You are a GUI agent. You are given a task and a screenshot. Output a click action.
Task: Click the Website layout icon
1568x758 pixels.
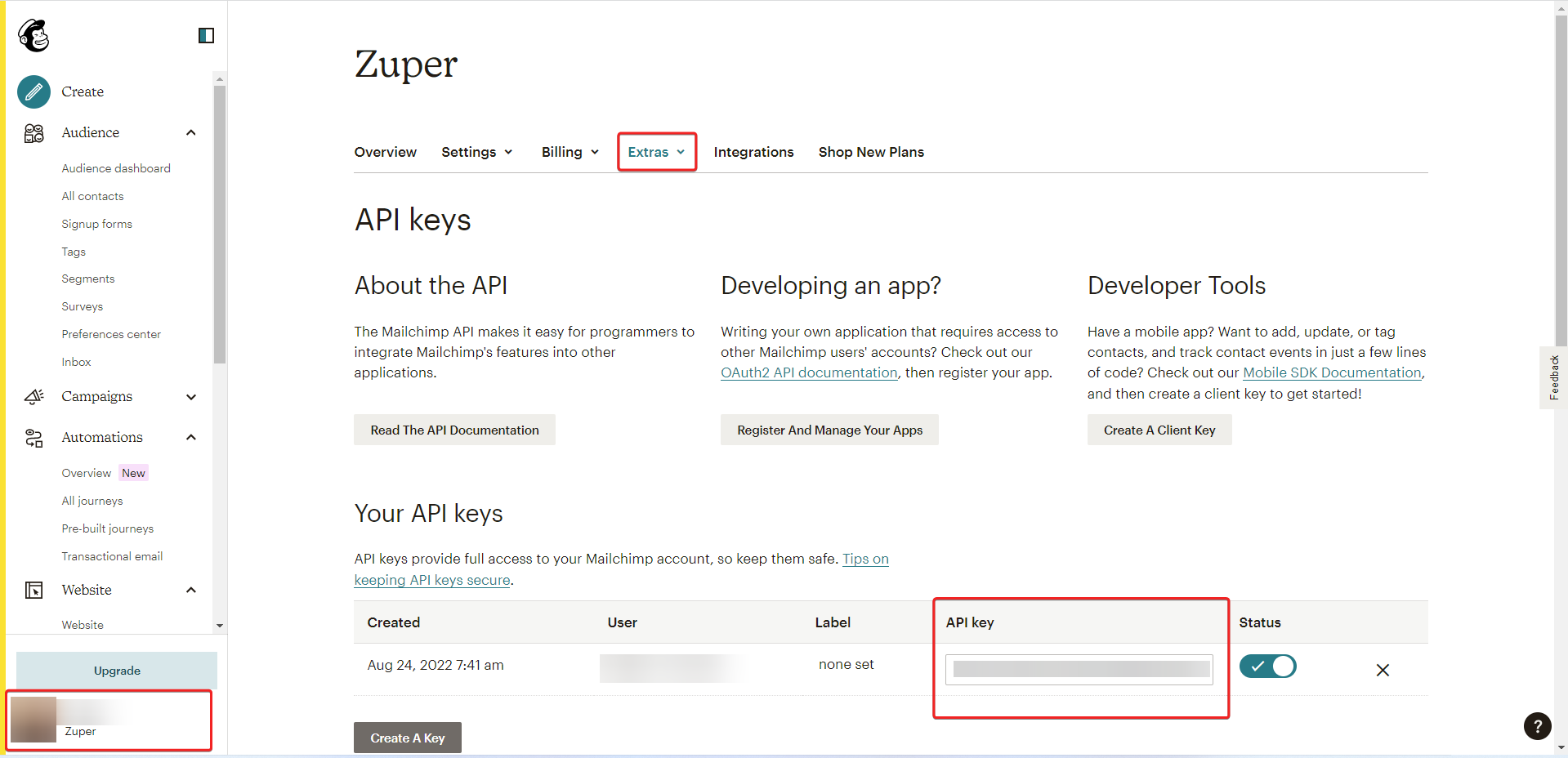coord(34,591)
